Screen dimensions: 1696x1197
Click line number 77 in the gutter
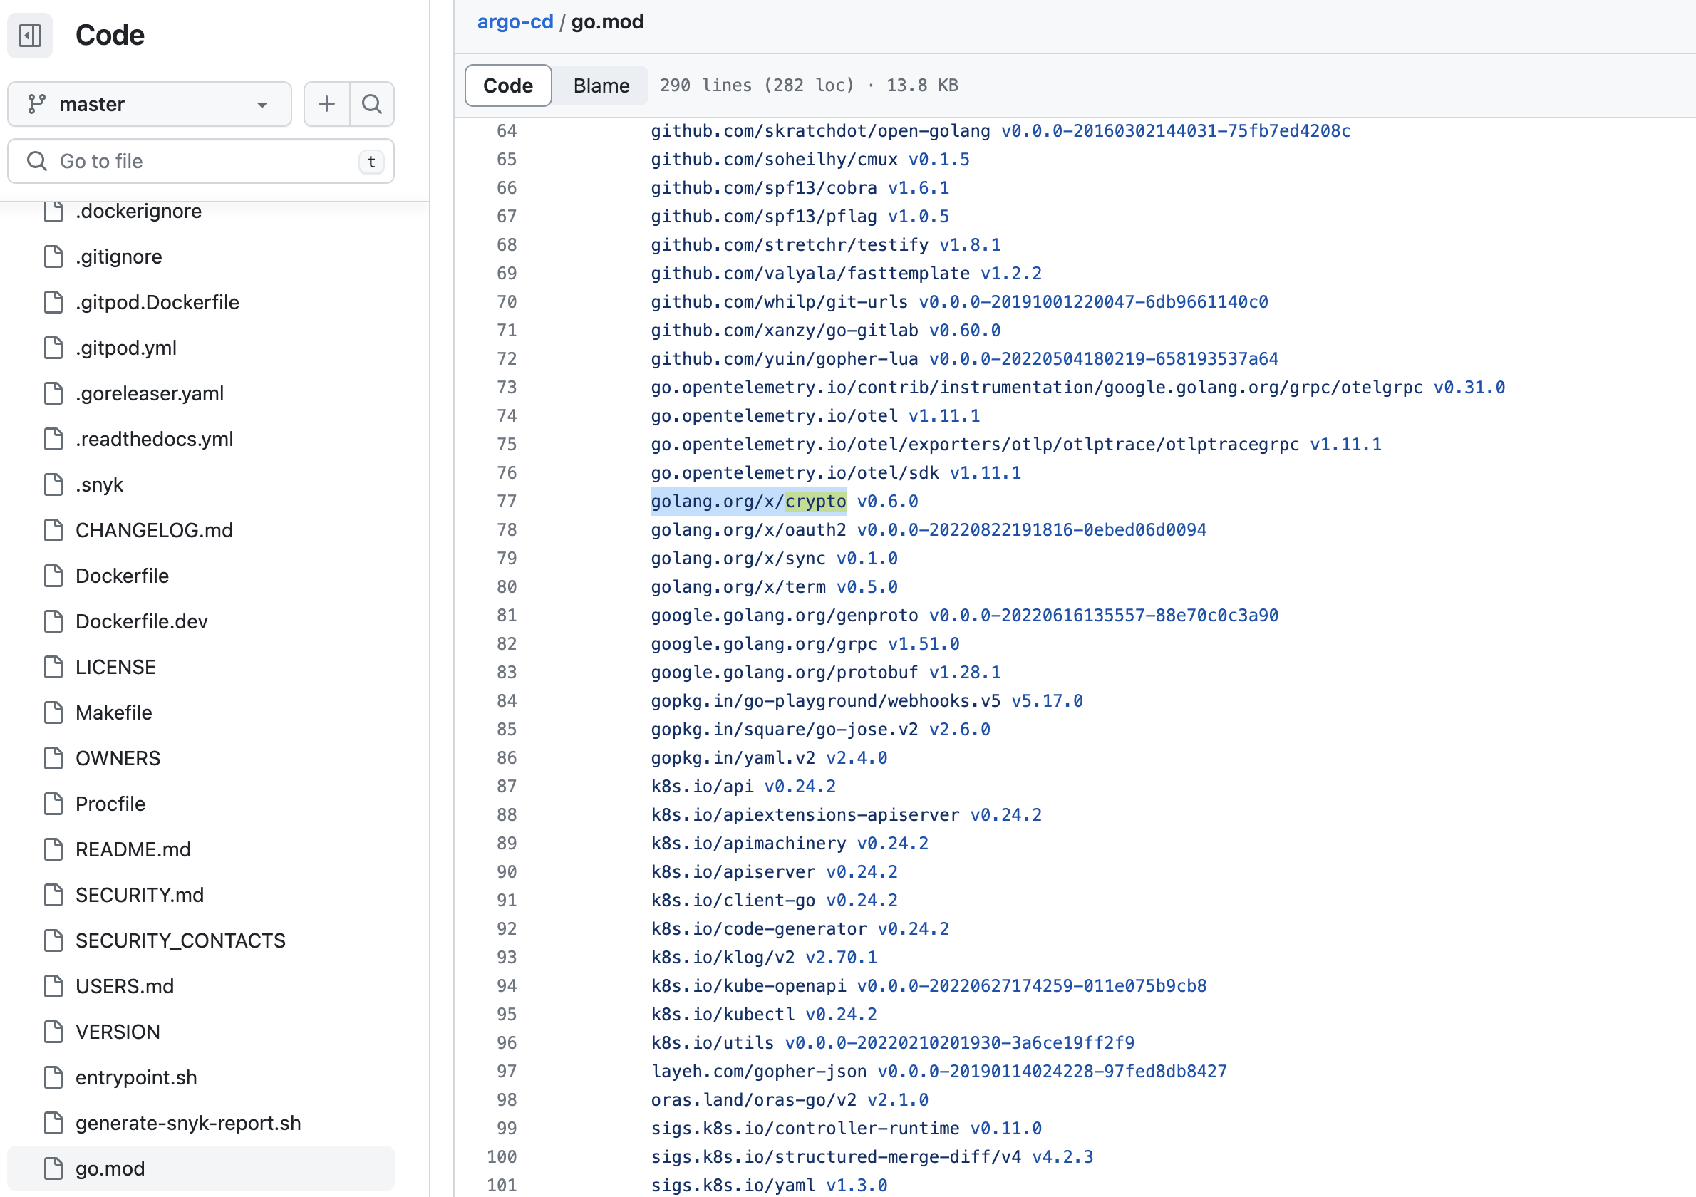(x=507, y=502)
